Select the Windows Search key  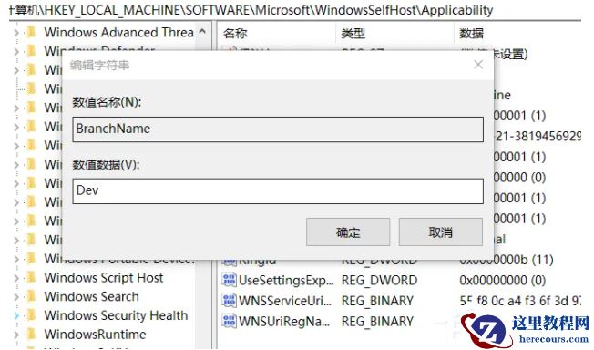91,296
